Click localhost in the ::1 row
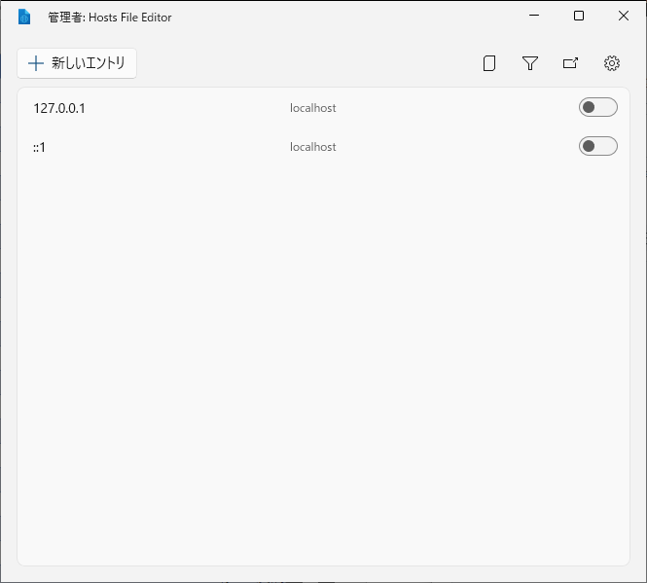The image size is (647, 583). [x=312, y=147]
